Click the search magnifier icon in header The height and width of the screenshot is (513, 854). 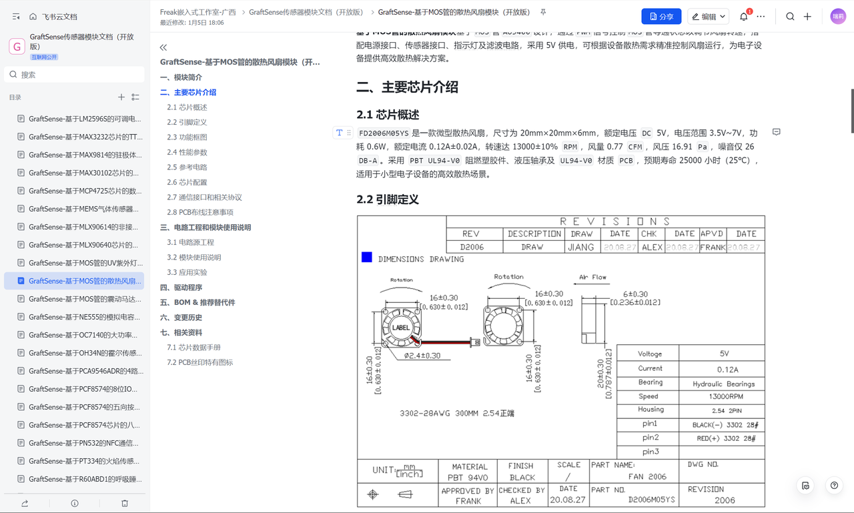[790, 17]
